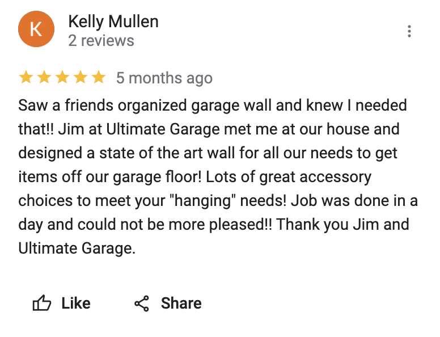The height and width of the screenshot is (337, 440).
Task: Click the review line starting "items off our"
Action: 194,177
